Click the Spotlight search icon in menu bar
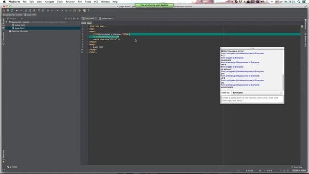Screen dimensions: 309x174 tap(299, 1)
